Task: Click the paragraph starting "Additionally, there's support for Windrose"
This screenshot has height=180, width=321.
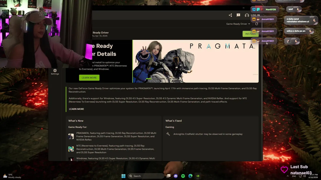Action: pos(158,100)
